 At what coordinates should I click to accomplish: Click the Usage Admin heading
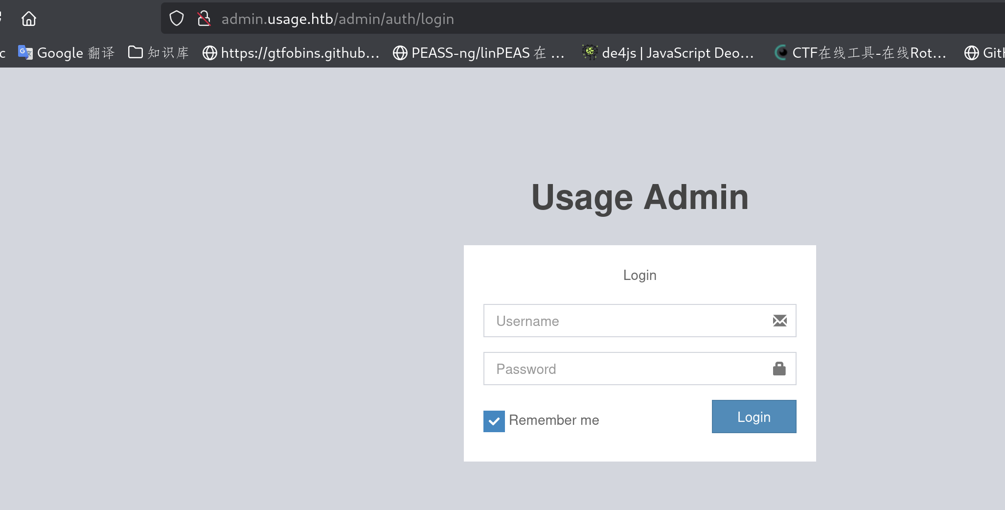pos(640,197)
